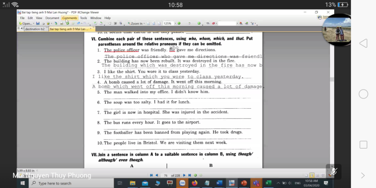Show hidden tray icons chevron
This screenshot has height=188, width=376.
(x=278, y=183)
